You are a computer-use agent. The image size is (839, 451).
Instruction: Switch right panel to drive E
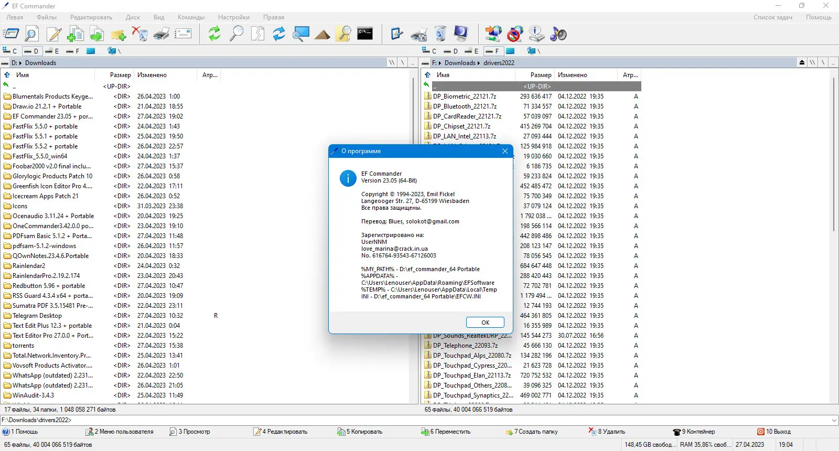[471, 51]
